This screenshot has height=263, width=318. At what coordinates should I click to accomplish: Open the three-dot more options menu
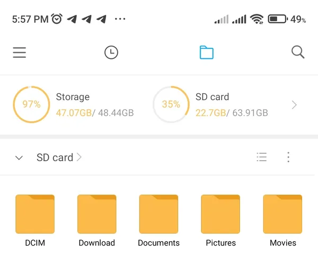(288, 157)
